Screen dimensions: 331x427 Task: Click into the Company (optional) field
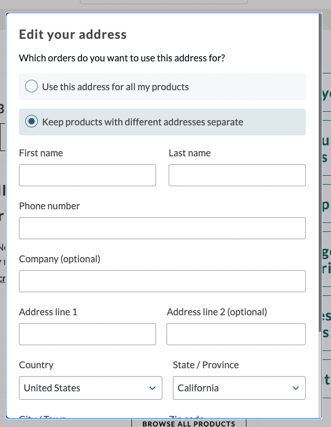(162, 281)
